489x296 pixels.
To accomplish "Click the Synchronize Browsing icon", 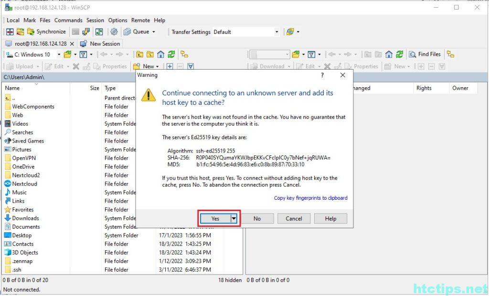I will 20,32.
